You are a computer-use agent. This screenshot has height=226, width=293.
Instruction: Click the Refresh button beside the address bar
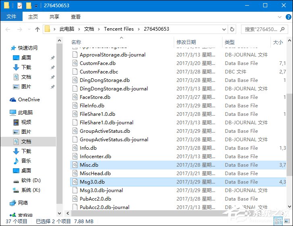pos(232,29)
